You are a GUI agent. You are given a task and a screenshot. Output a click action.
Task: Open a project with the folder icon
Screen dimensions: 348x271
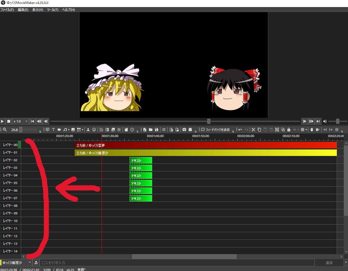151,129
